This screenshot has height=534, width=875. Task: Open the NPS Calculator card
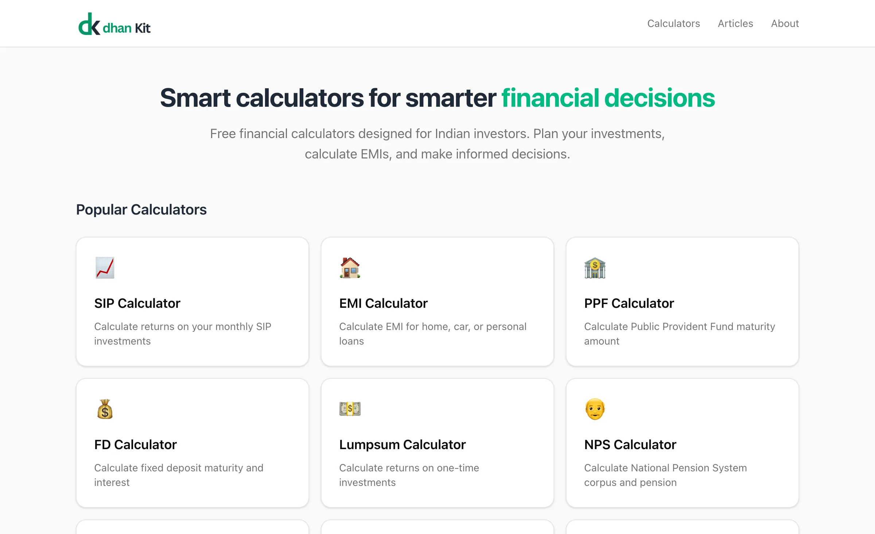pos(682,443)
